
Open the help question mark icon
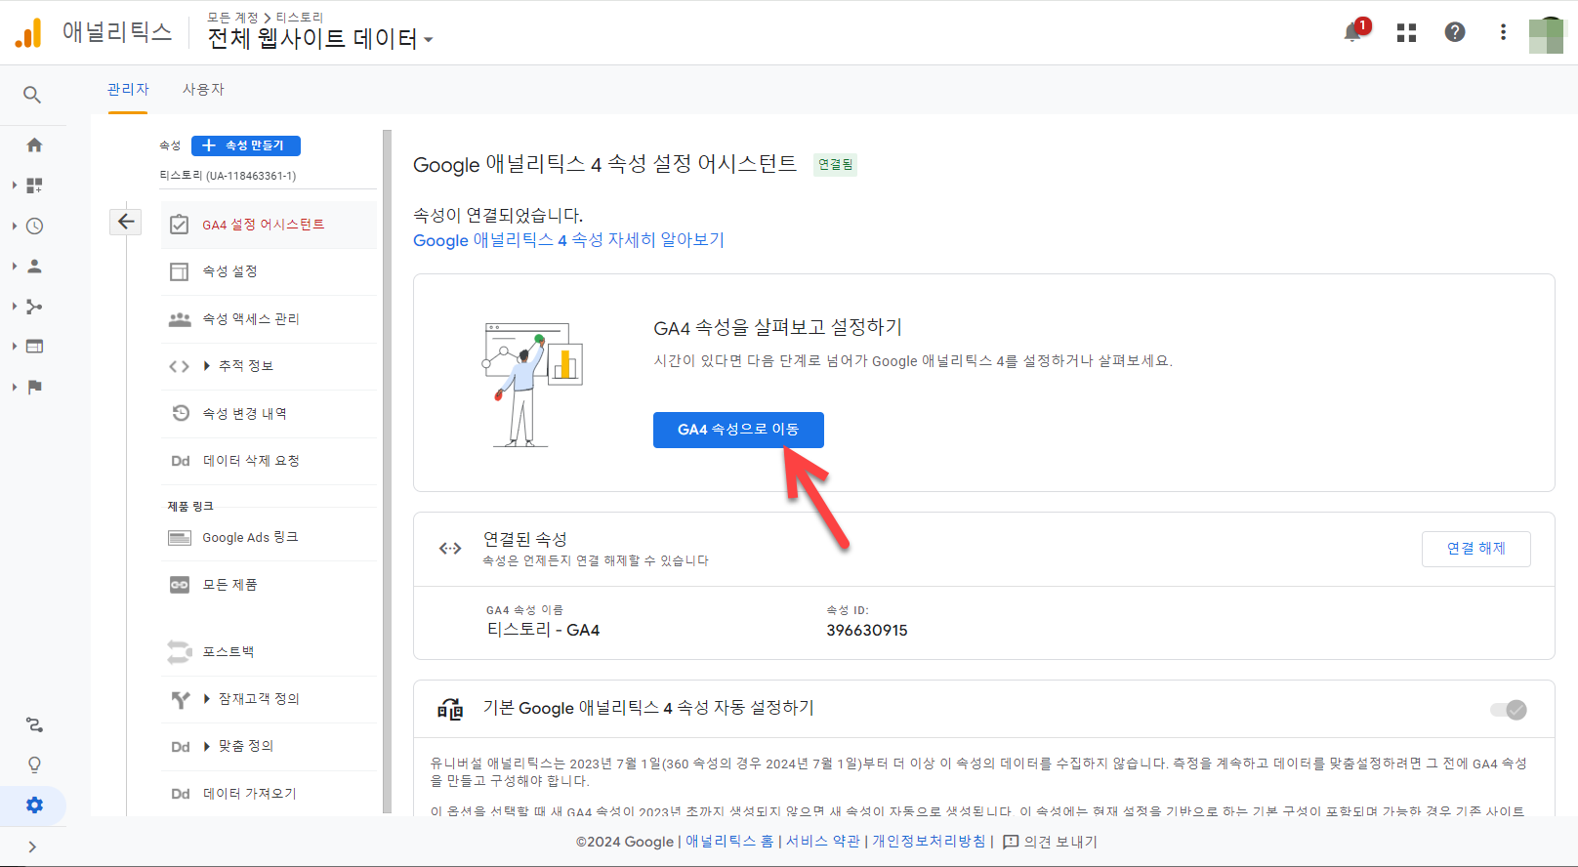pyautogui.click(x=1455, y=32)
